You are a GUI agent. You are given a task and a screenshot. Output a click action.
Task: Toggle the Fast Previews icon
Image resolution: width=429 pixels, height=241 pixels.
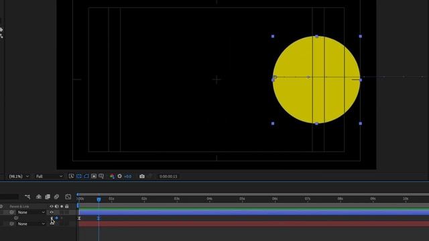72,176
